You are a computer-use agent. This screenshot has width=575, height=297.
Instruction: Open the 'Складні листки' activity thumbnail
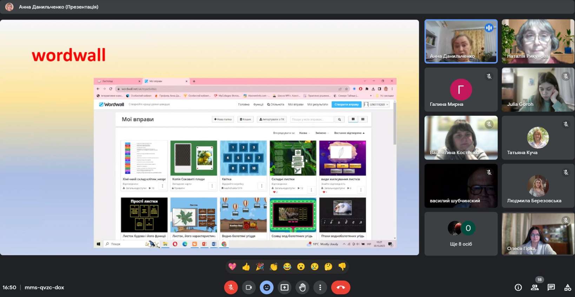(x=293, y=158)
